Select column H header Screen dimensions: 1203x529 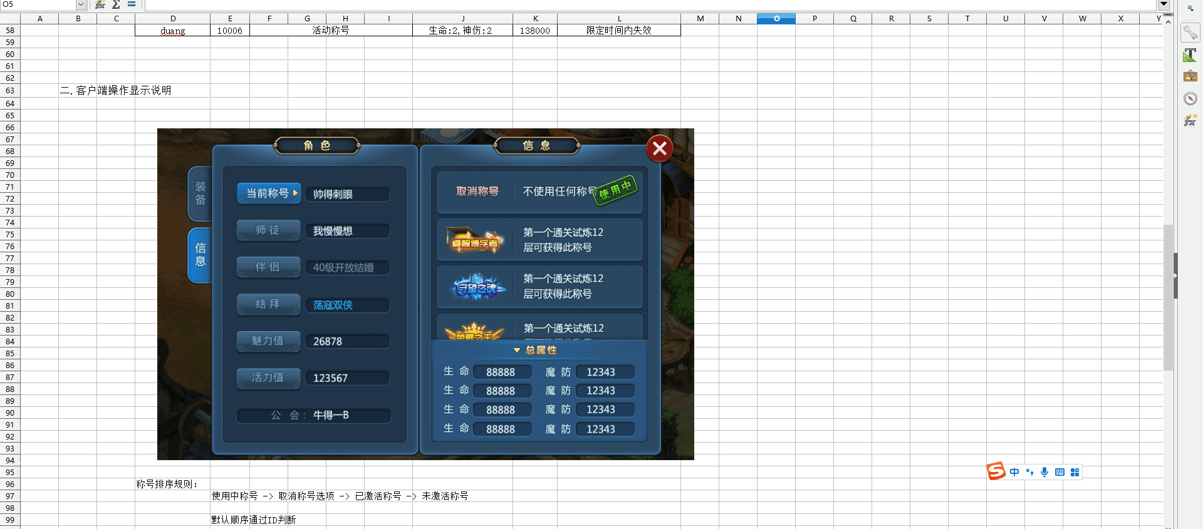[x=345, y=19]
